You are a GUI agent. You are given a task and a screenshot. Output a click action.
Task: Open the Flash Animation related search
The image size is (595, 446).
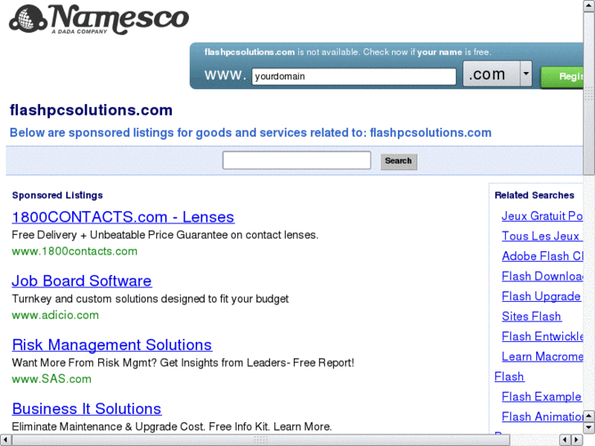543,417
